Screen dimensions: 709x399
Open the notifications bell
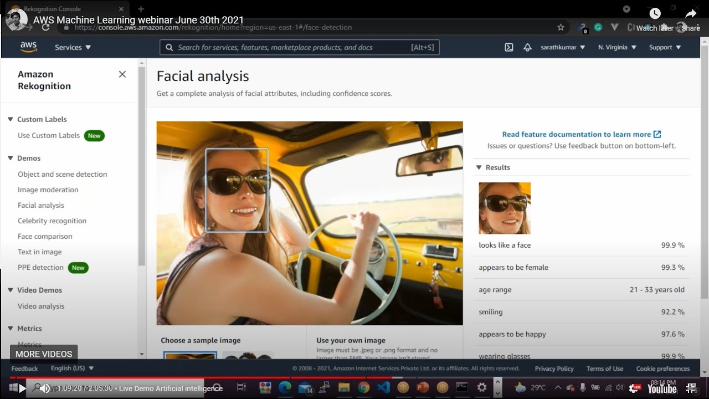tap(527, 48)
